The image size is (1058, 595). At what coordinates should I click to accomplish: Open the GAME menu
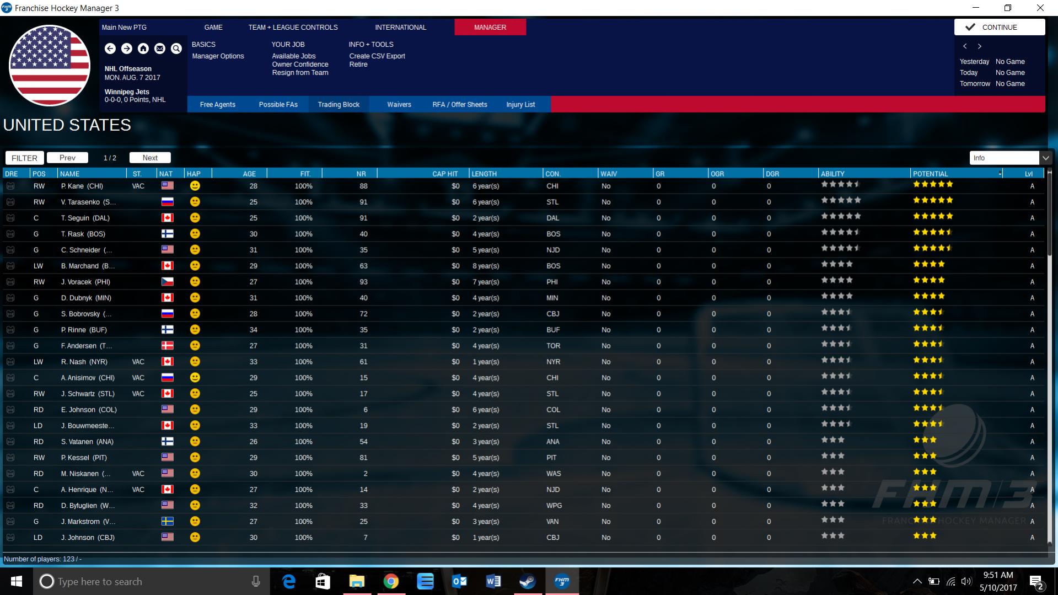[x=213, y=27]
